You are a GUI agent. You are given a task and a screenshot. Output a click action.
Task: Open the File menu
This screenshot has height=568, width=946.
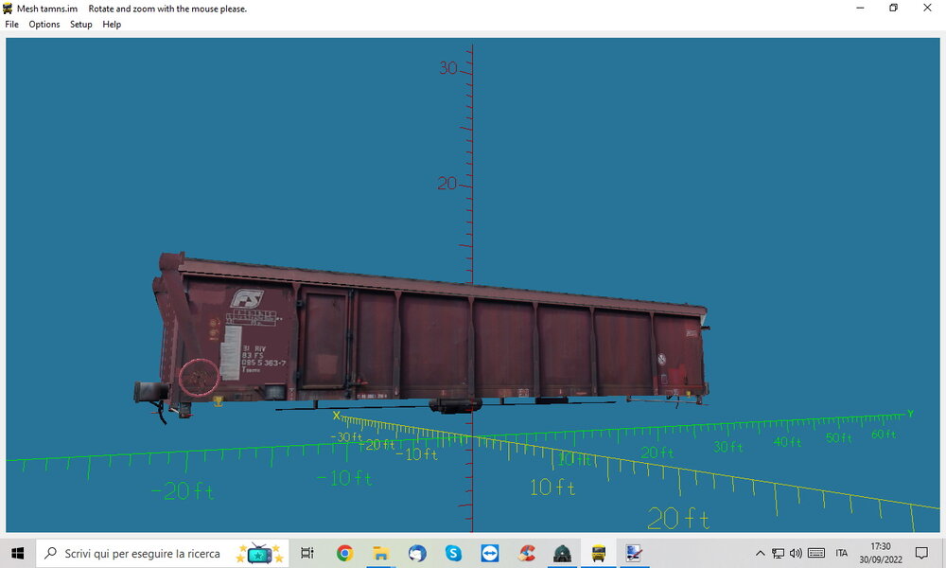(11, 25)
